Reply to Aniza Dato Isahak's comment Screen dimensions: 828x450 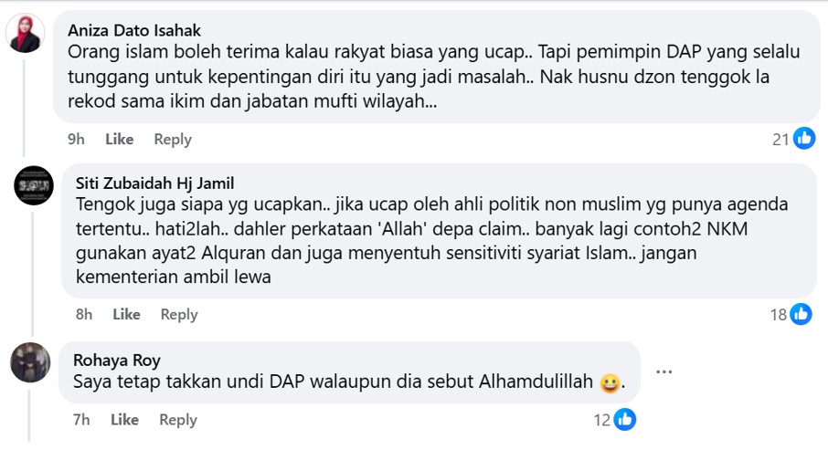pyautogui.click(x=173, y=140)
